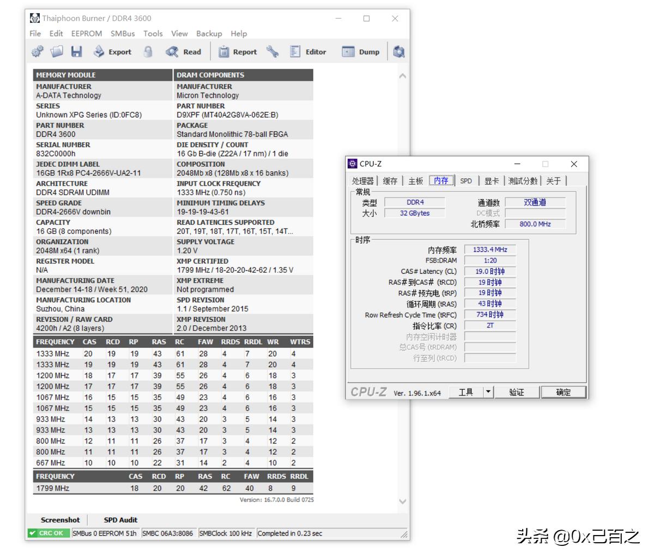
Task: Show the hex Dump view
Action: click(361, 52)
